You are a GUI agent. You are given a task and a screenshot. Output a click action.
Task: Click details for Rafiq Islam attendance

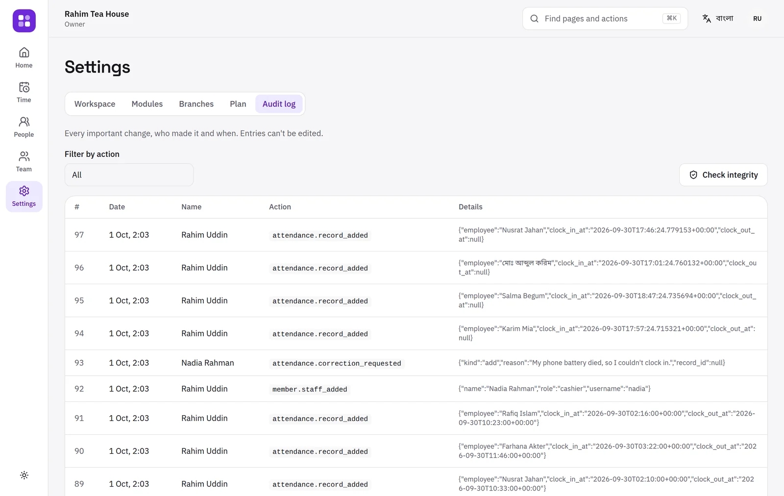coord(607,418)
